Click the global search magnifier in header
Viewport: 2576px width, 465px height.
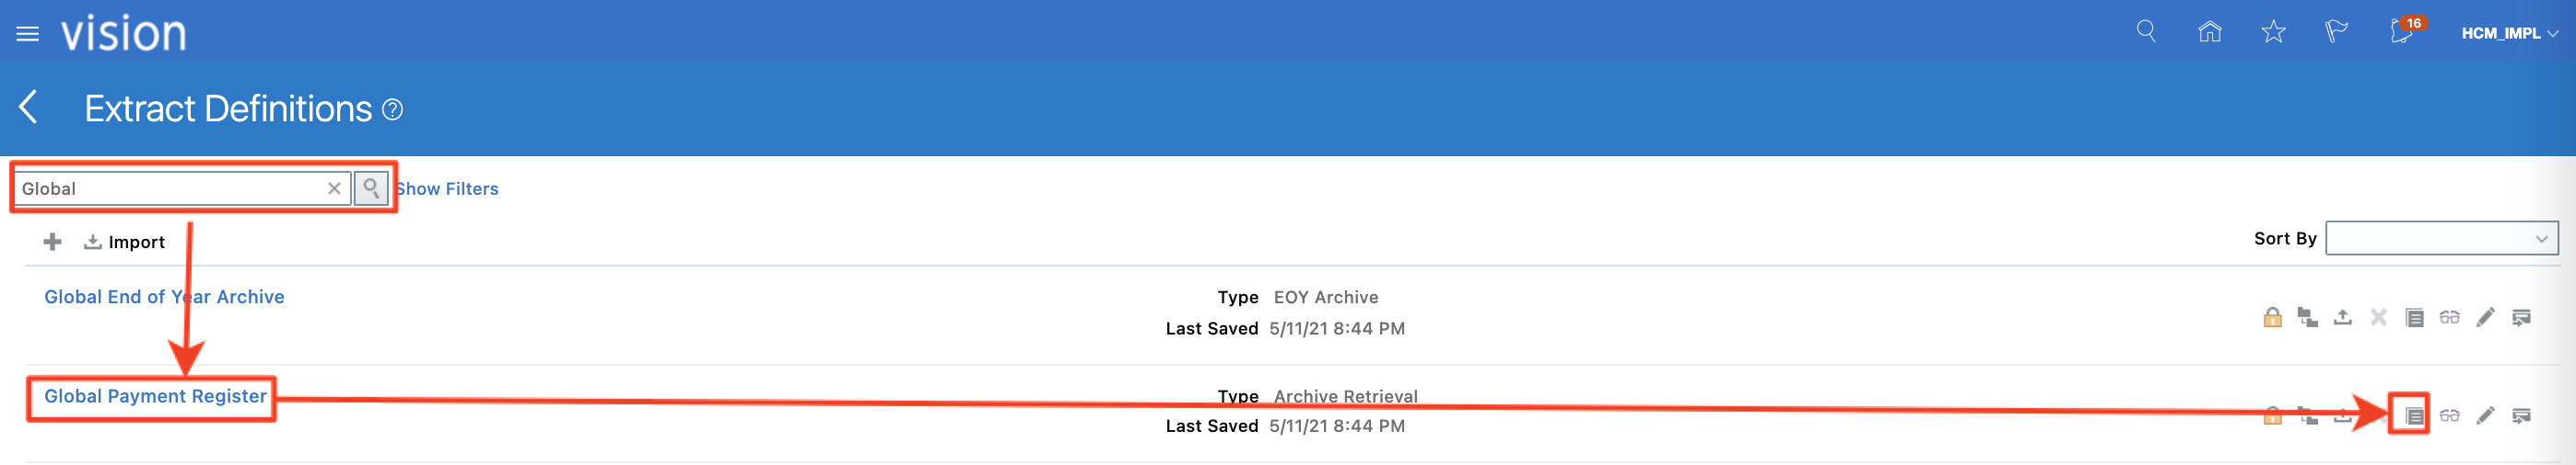tap(2145, 32)
